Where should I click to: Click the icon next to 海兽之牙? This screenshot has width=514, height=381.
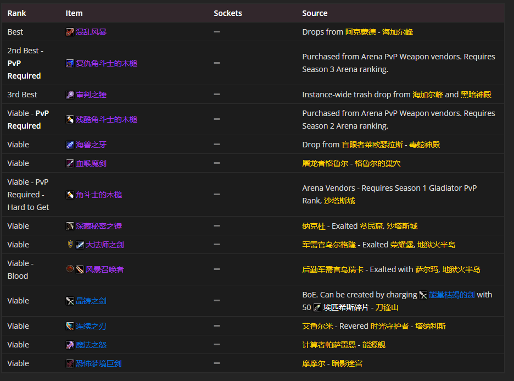(70, 145)
